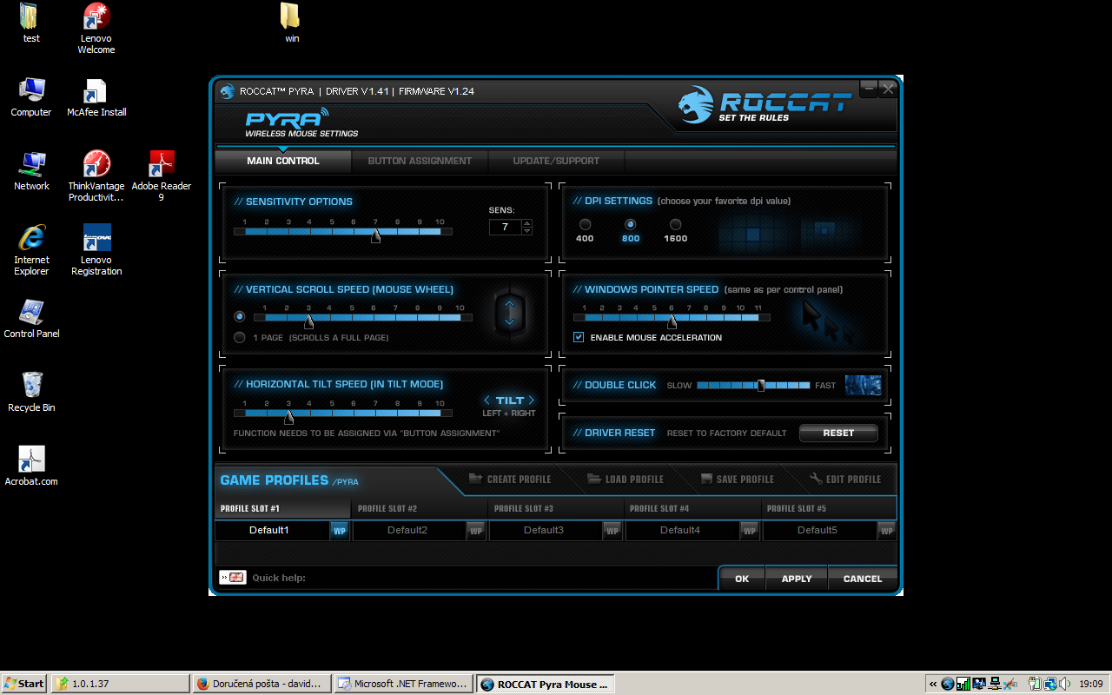The height and width of the screenshot is (695, 1112).
Task: Select Profile Slot #5 tab
Action: point(829,508)
